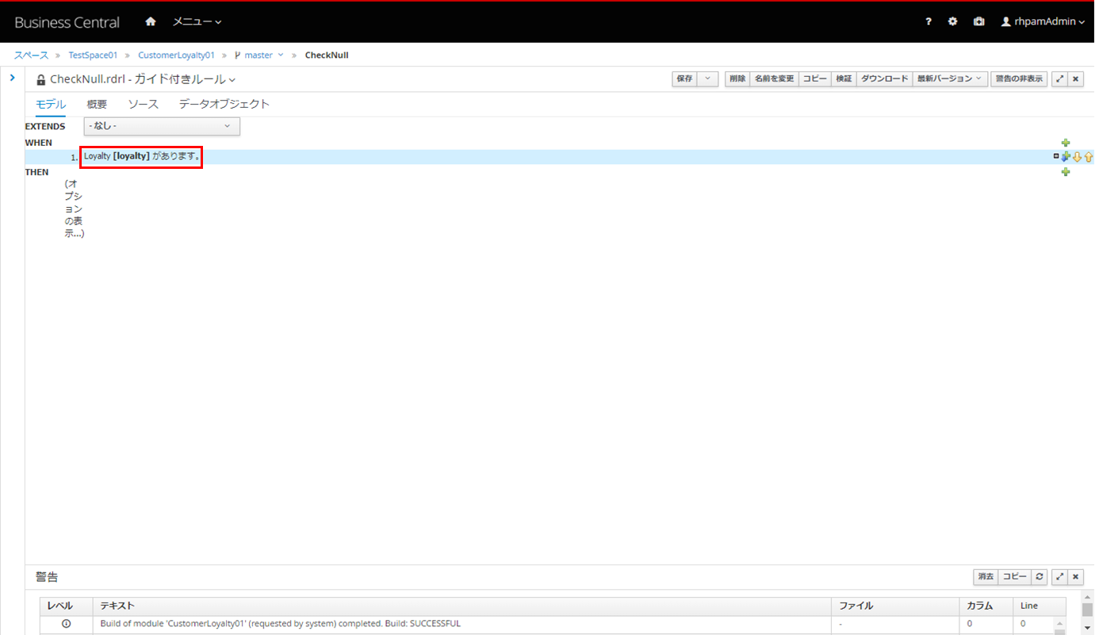Screen dimensions: 1095x635
Task: Expand the left sidebar chevron
Action: point(12,78)
